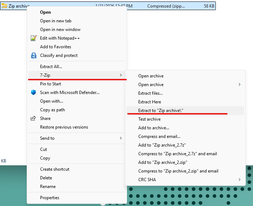The width and height of the screenshot is (253, 206).
Task: Click the Notepad++ icon in the context menu
Action: pos(34,38)
